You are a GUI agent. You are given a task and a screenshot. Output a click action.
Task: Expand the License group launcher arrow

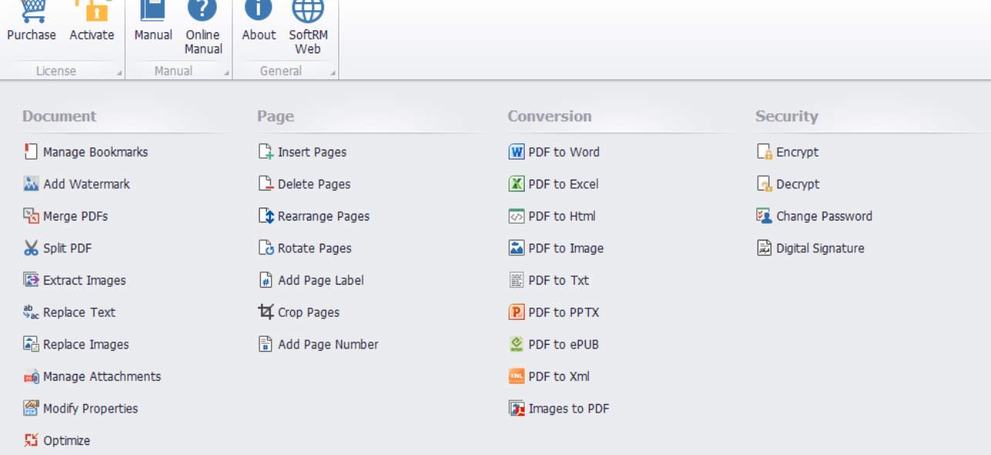point(120,73)
